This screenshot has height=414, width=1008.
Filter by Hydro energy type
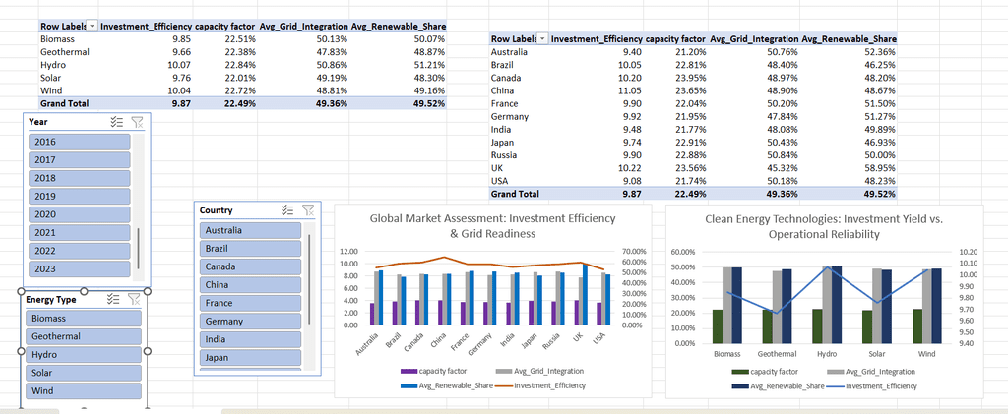pyautogui.click(x=83, y=354)
